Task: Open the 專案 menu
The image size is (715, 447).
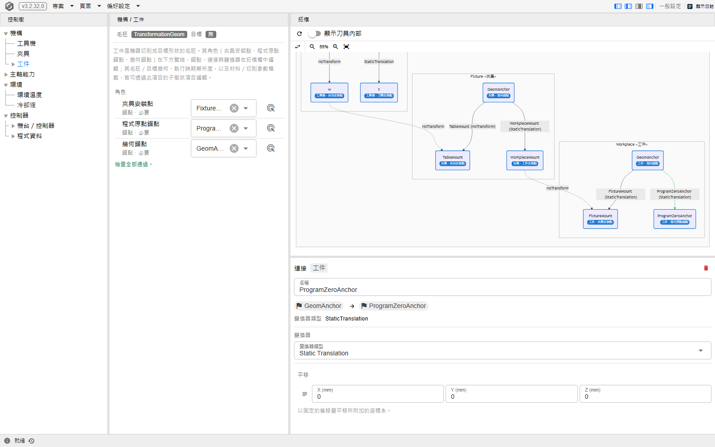Action: pyautogui.click(x=63, y=6)
